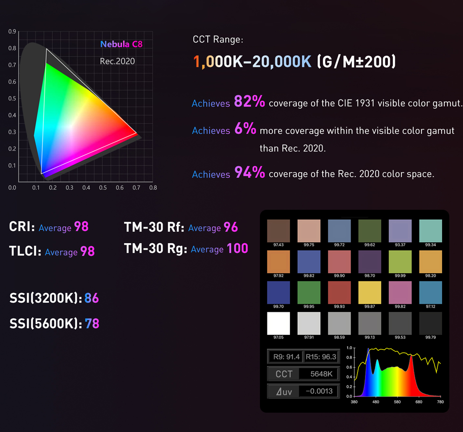Click the center of the color gamut triangle

tap(75, 126)
